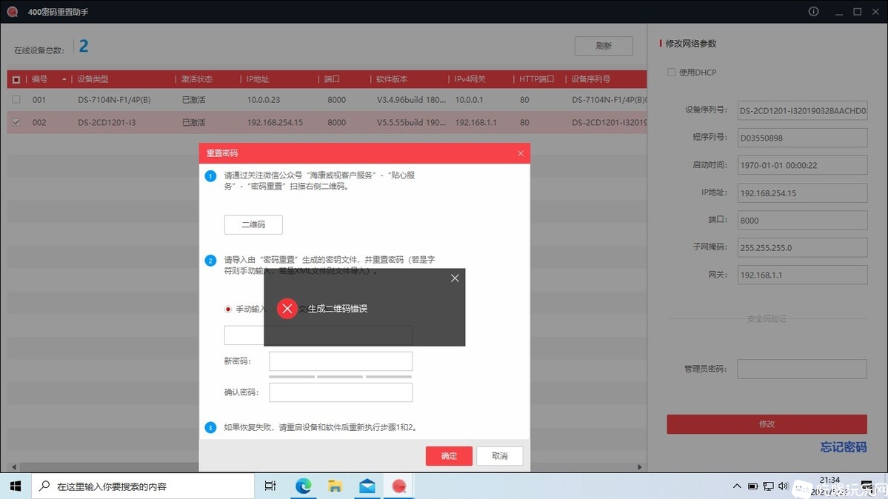
Task: Open the Mail app from taskbar
Action: pos(367,486)
